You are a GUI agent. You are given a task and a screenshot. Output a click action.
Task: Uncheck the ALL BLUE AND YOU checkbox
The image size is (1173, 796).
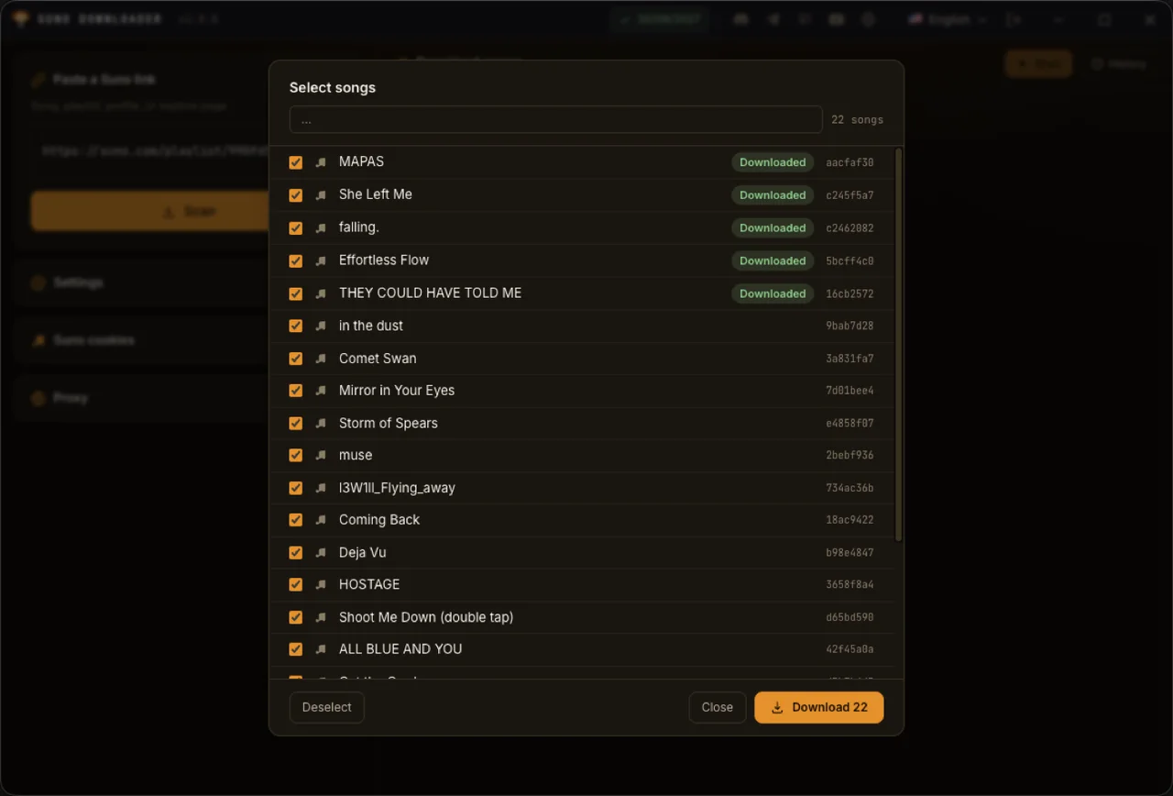296,649
